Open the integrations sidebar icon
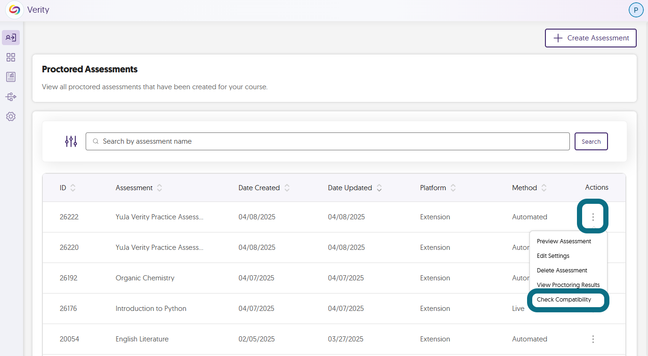 [11, 97]
